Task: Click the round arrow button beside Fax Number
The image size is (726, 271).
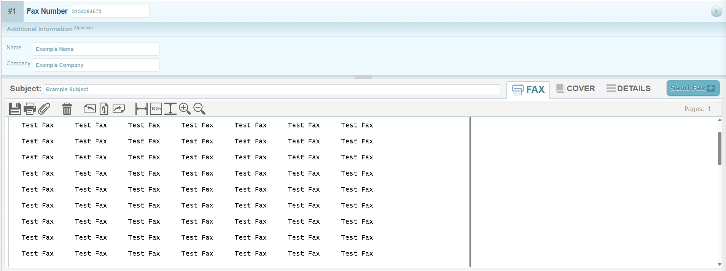Action: [x=716, y=11]
